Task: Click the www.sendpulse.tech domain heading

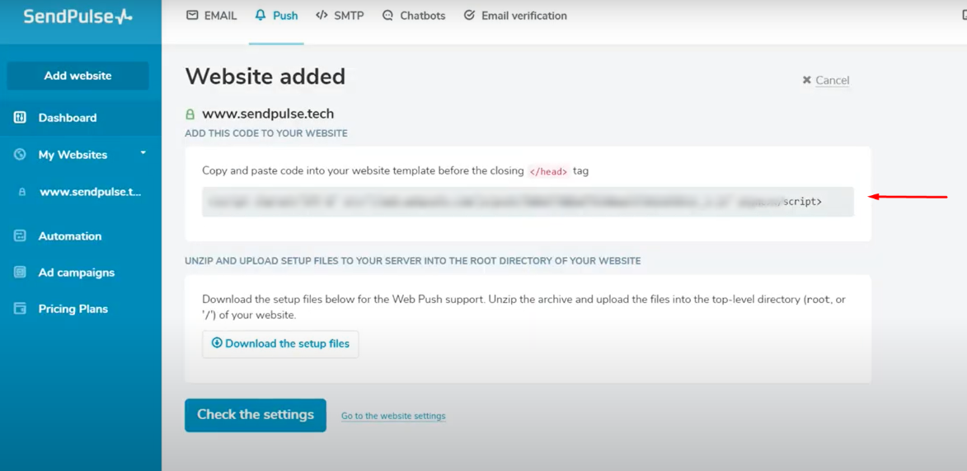Action: coord(268,114)
